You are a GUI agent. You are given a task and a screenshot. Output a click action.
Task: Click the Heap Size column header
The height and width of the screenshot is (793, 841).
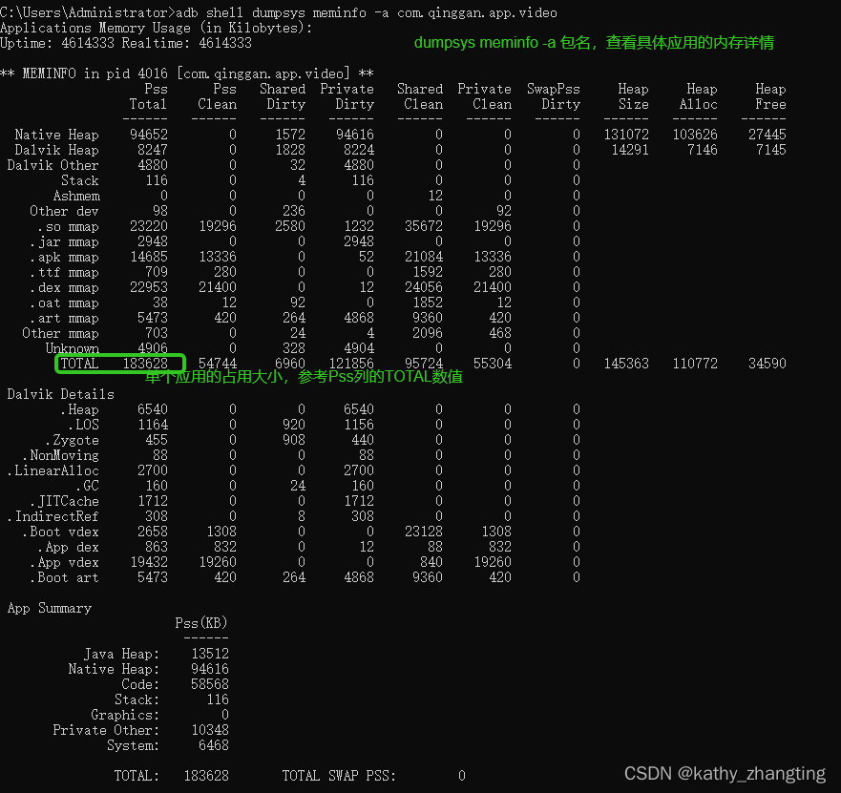[633, 96]
